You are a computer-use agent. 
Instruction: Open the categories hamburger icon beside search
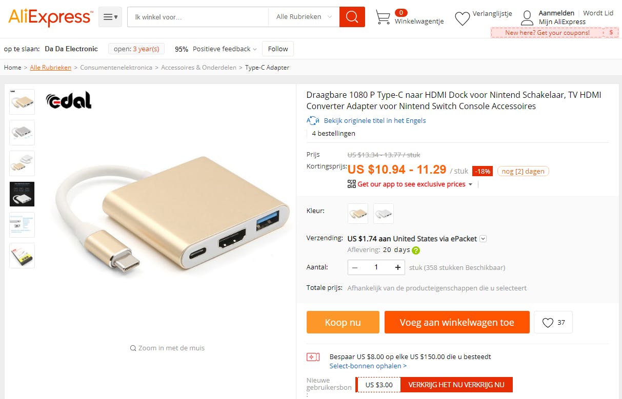tap(110, 16)
